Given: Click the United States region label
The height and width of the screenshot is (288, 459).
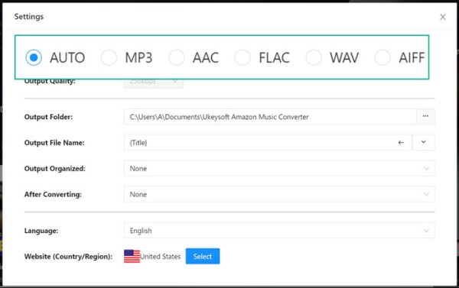Looking at the screenshot, I should pyautogui.click(x=161, y=257).
